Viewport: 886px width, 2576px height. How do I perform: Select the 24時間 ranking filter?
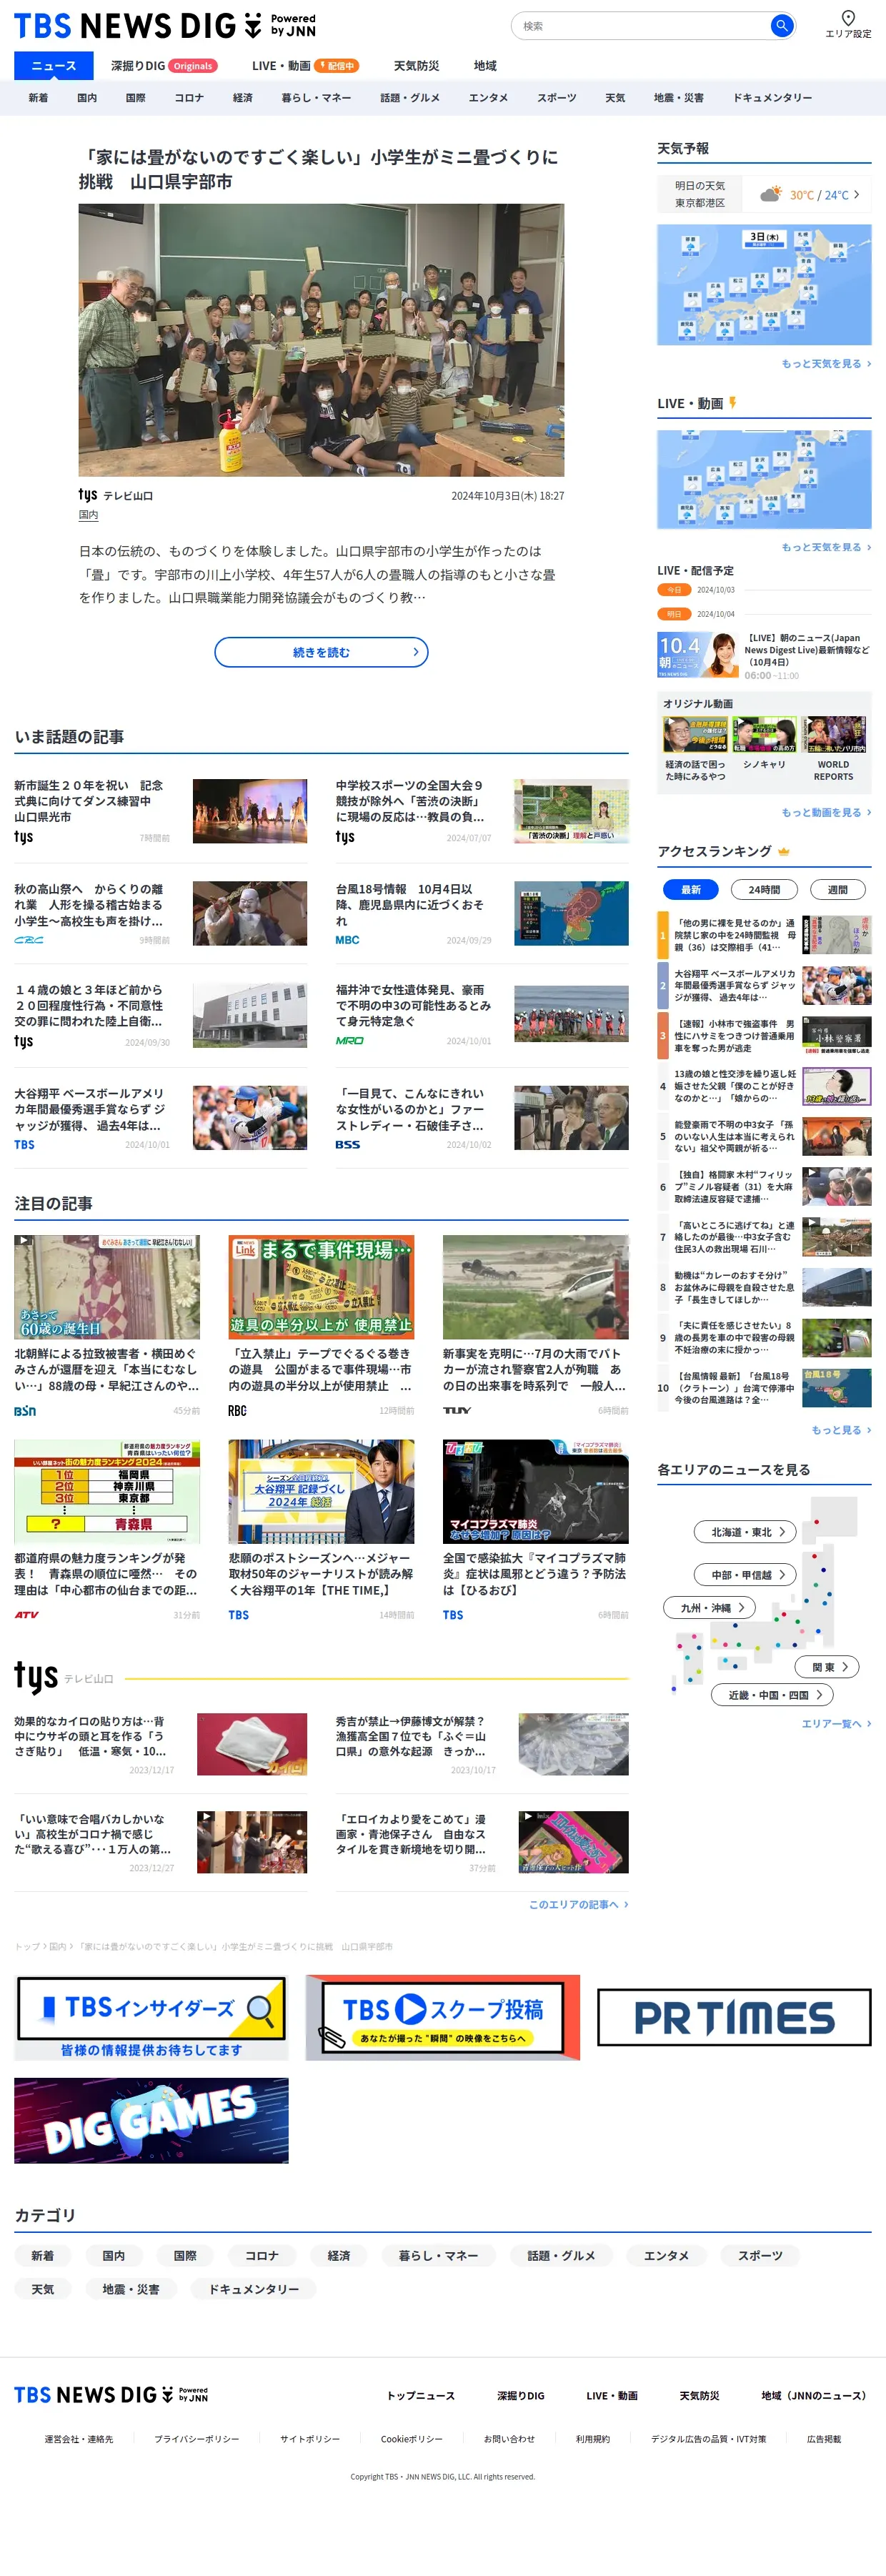[x=764, y=889]
